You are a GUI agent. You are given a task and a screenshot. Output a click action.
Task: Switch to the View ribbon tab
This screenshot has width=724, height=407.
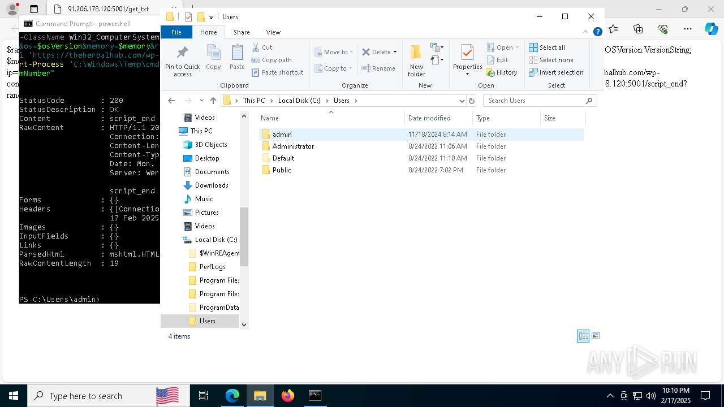[273, 32]
